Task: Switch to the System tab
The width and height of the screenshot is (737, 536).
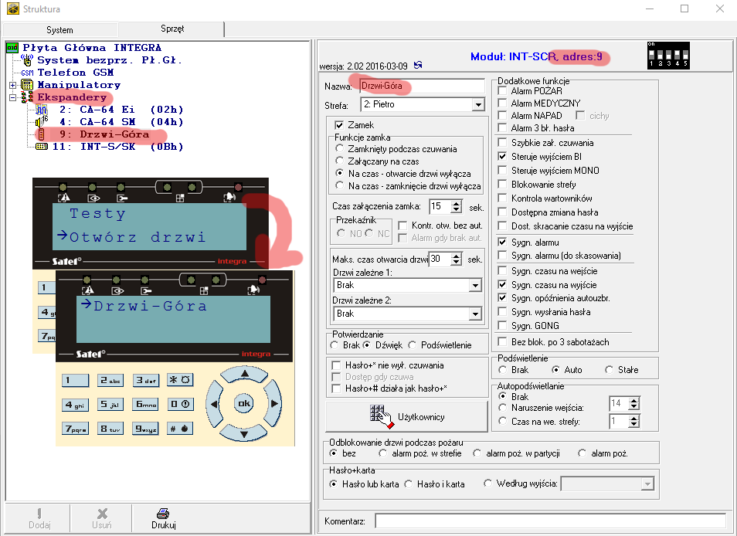Action: (x=59, y=30)
